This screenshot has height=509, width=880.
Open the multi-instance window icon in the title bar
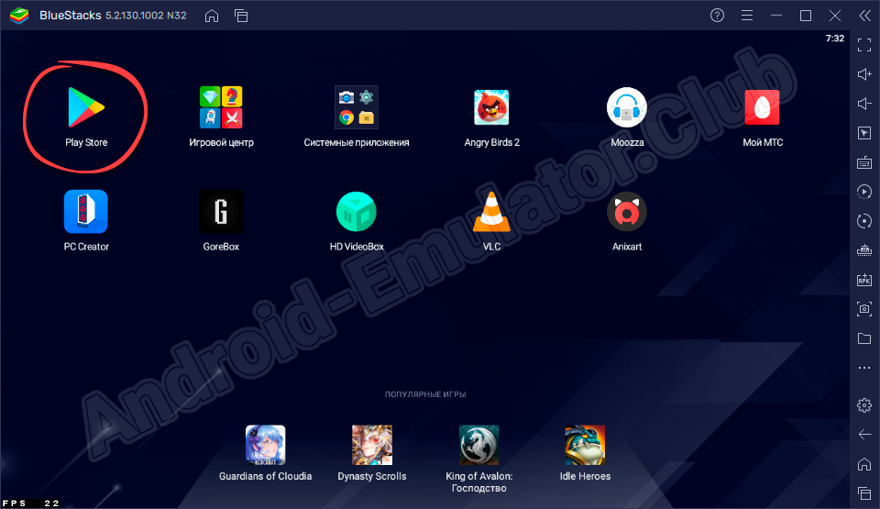pos(241,16)
